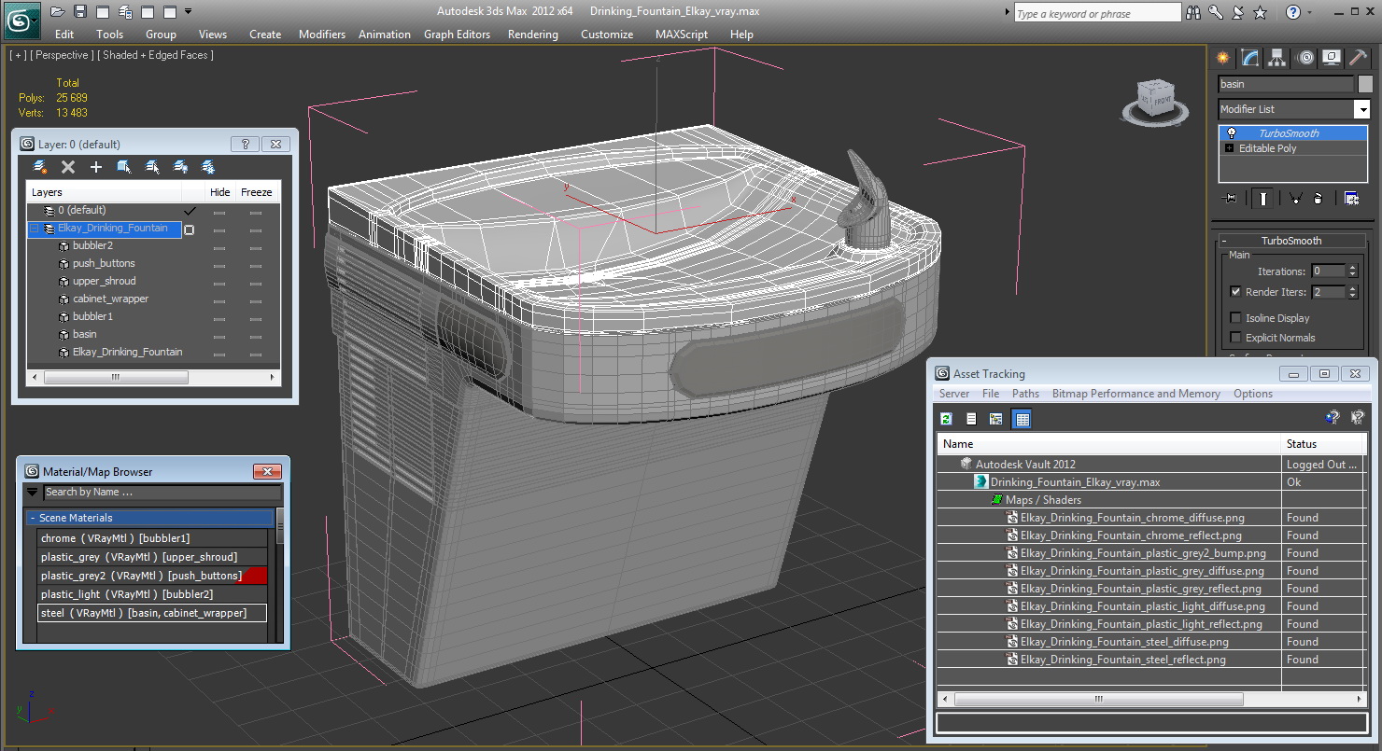Open the Paths menu in Asset Tracking
The image size is (1382, 751).
click(x=1025, y=394)
